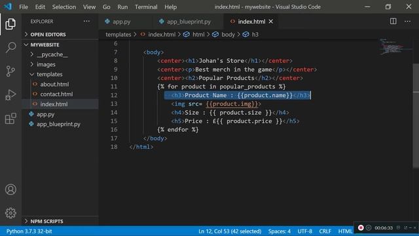Click the {{product.img}} link on line 13
Image resolution: width=419 pixels, height=236 pixels.
[x=232, y=104]
